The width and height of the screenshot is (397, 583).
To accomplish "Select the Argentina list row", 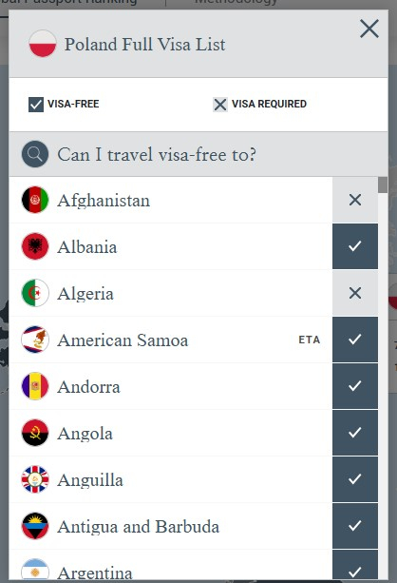I will click(x=194, y=564).
